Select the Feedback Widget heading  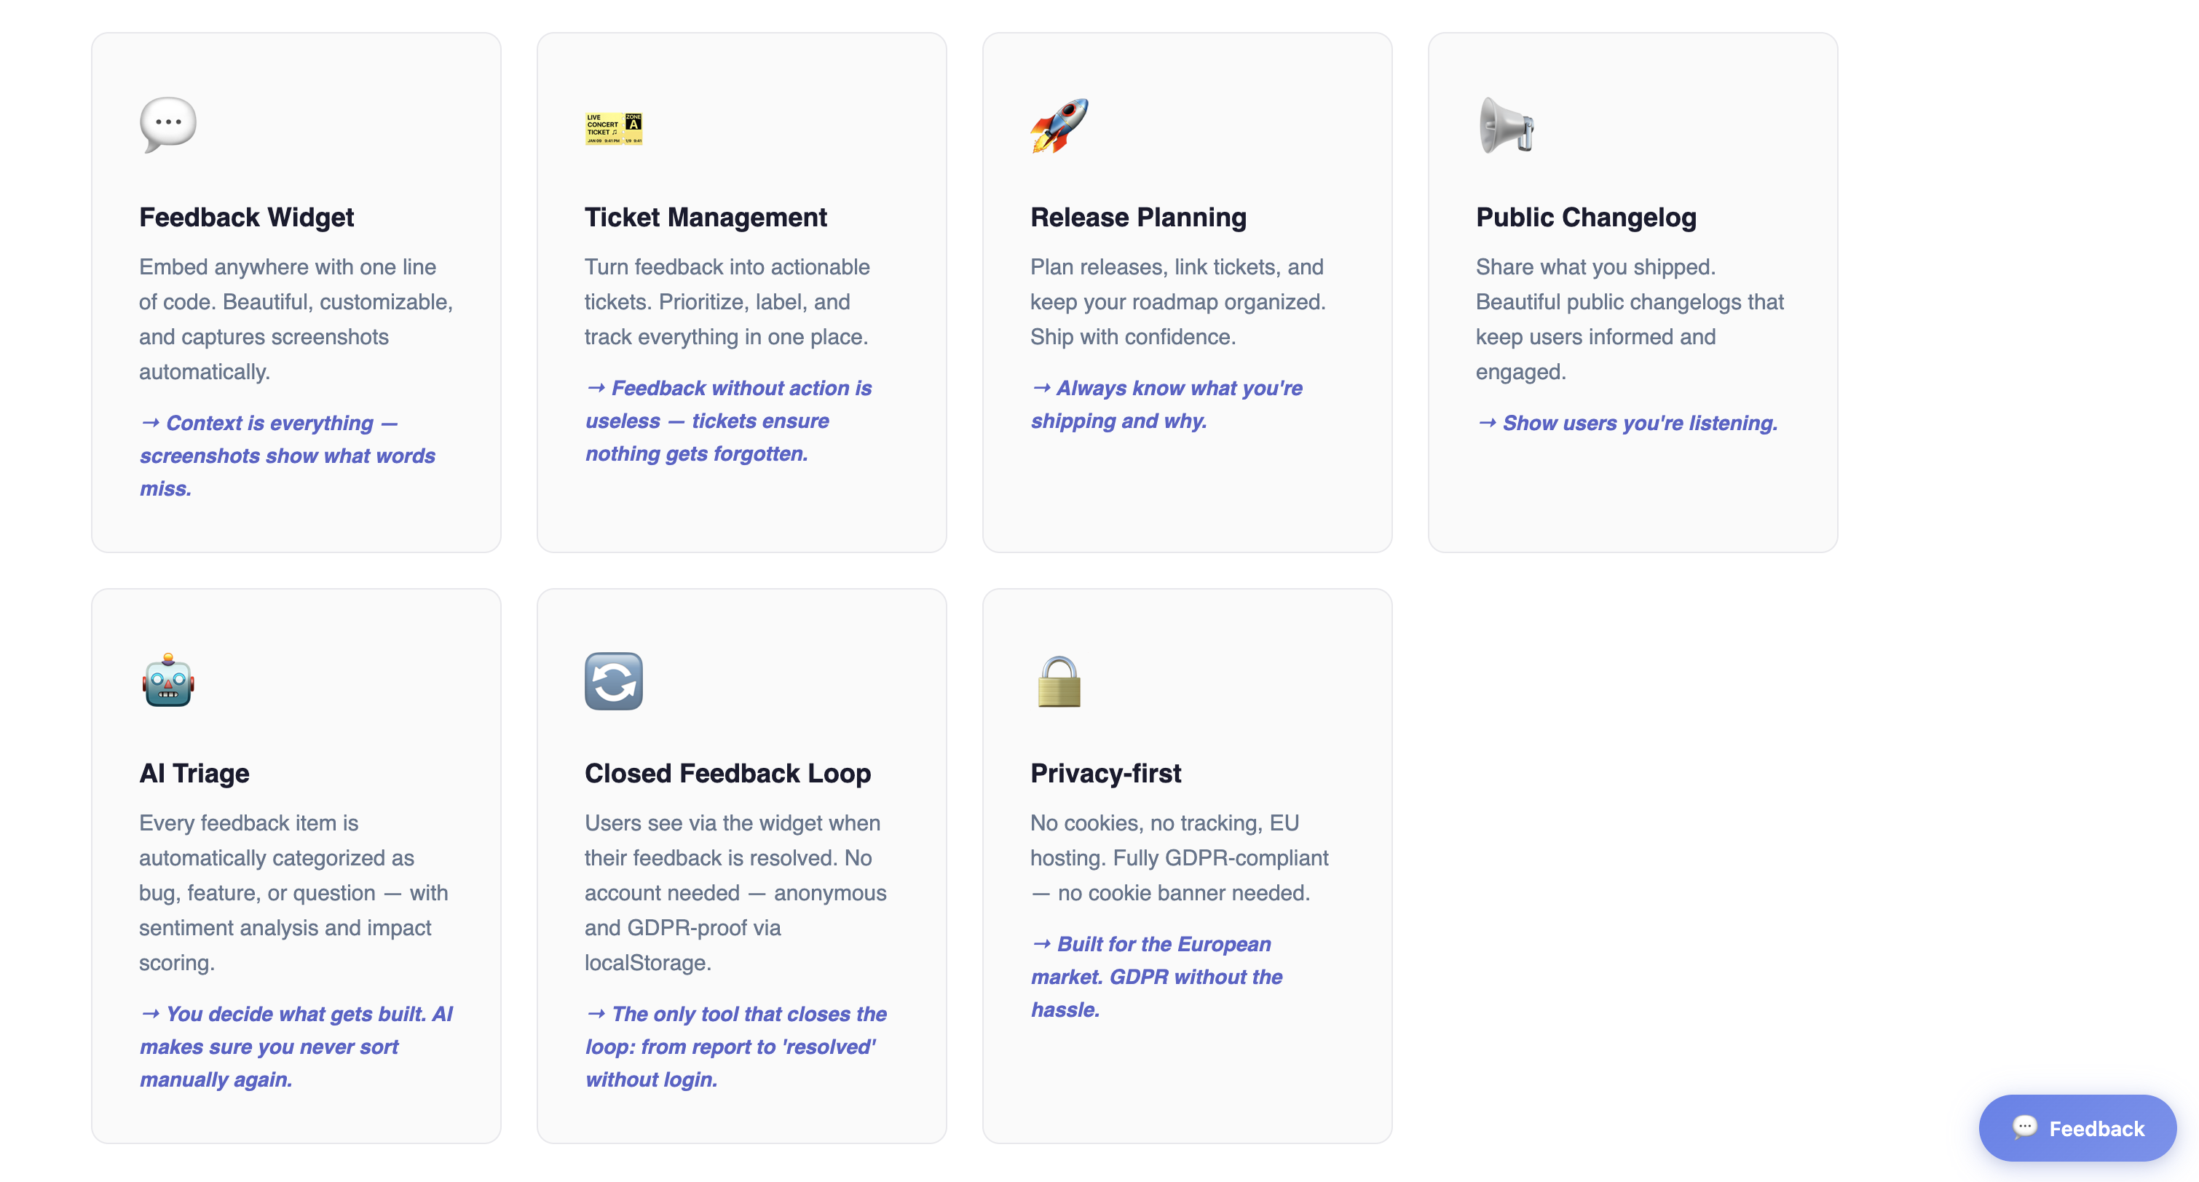coord(246,218)
